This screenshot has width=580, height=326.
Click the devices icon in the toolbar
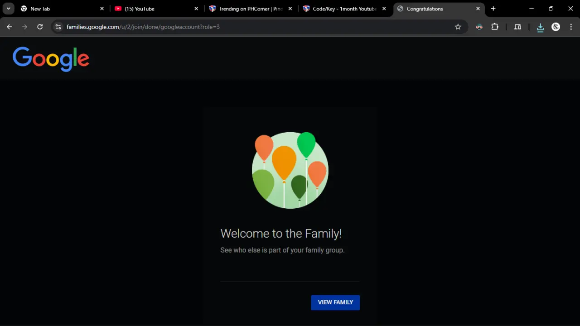pyautogui.click(x=517, y=27)
